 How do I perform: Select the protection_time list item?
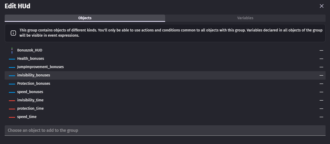click(165, 109)
